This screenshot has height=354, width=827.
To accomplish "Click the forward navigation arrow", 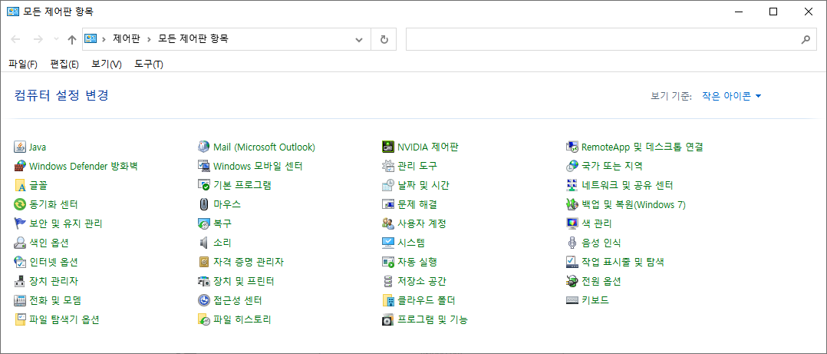I will pyautogui.click(x=38, y=39).
